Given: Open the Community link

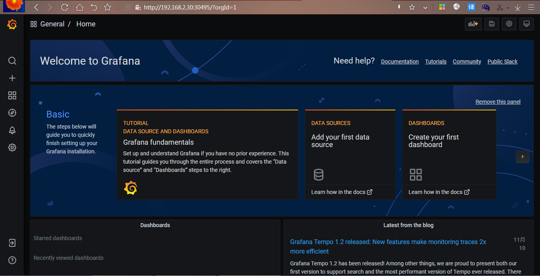Looking at the screenshot, I should [467, 62].
